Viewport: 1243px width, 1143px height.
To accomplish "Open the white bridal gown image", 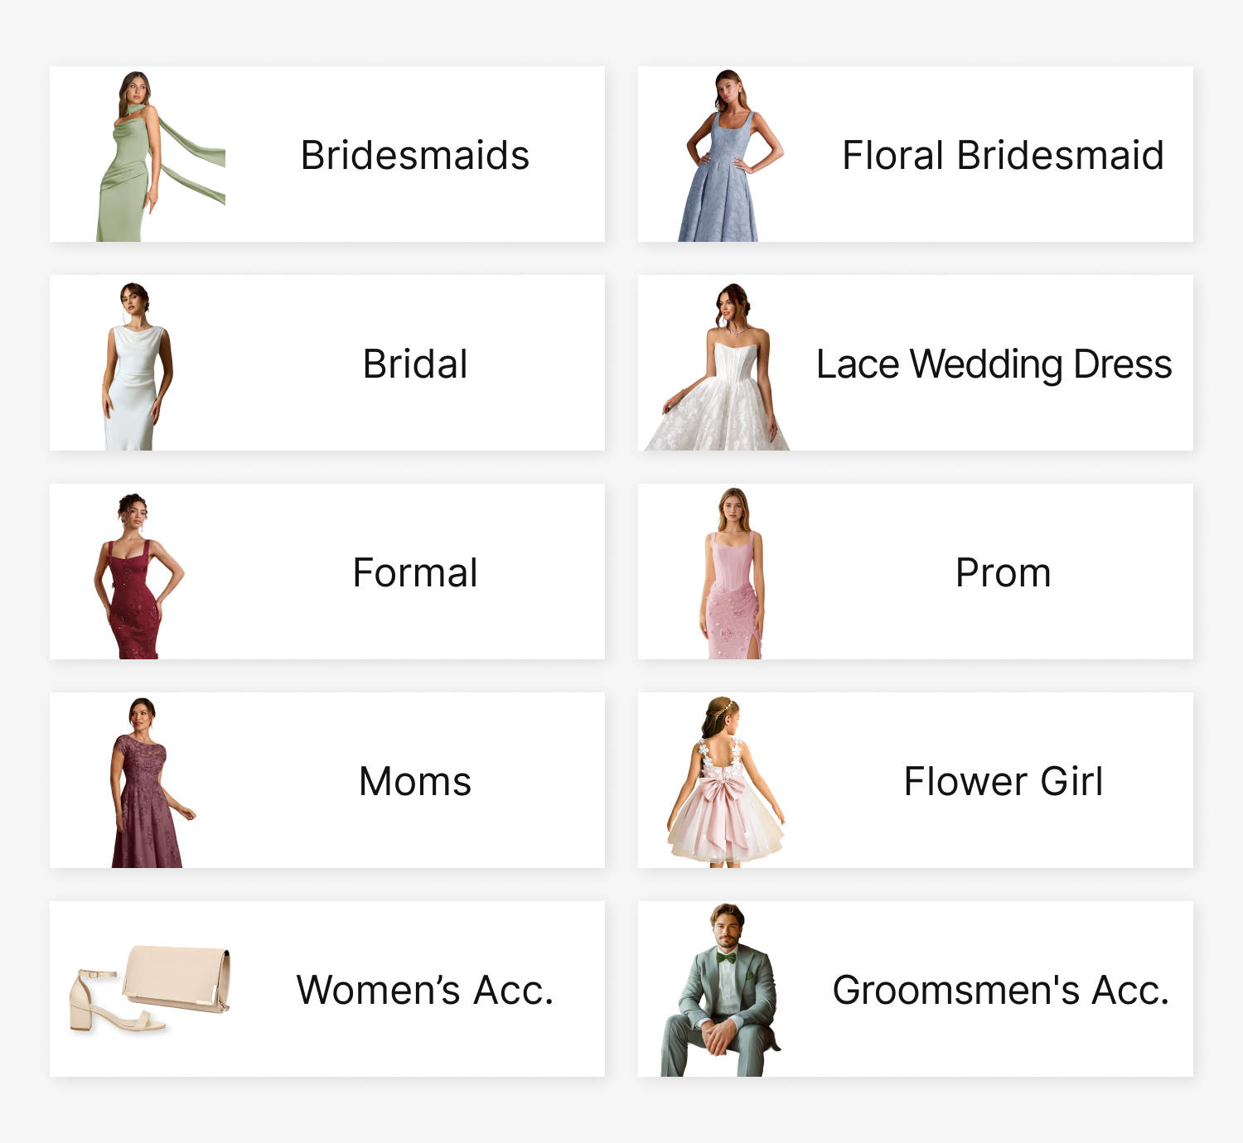I will tap(138, 363).
